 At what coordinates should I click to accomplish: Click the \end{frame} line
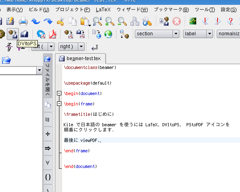coord(77,151)
